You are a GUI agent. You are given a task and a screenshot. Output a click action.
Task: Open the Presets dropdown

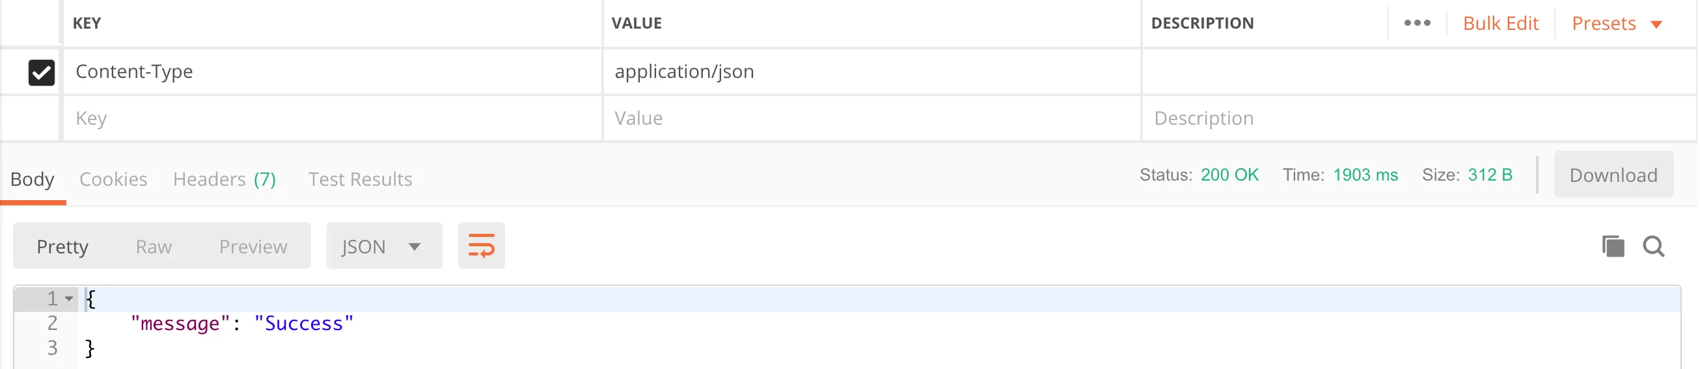(1615, 24)
